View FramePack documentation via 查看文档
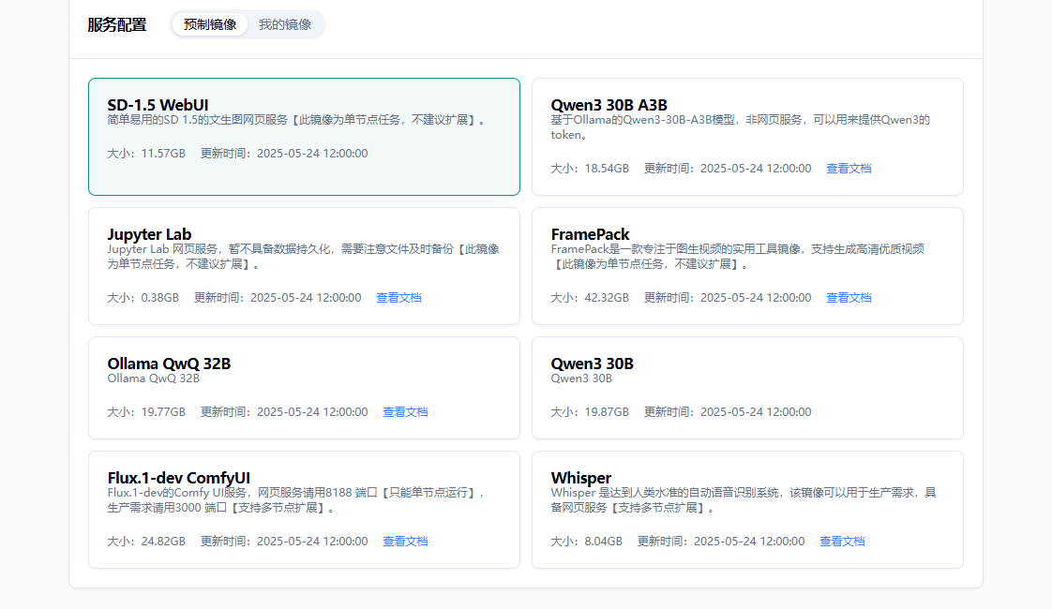This screenshot has width=1052, height=609. click(x=849, y=298)
